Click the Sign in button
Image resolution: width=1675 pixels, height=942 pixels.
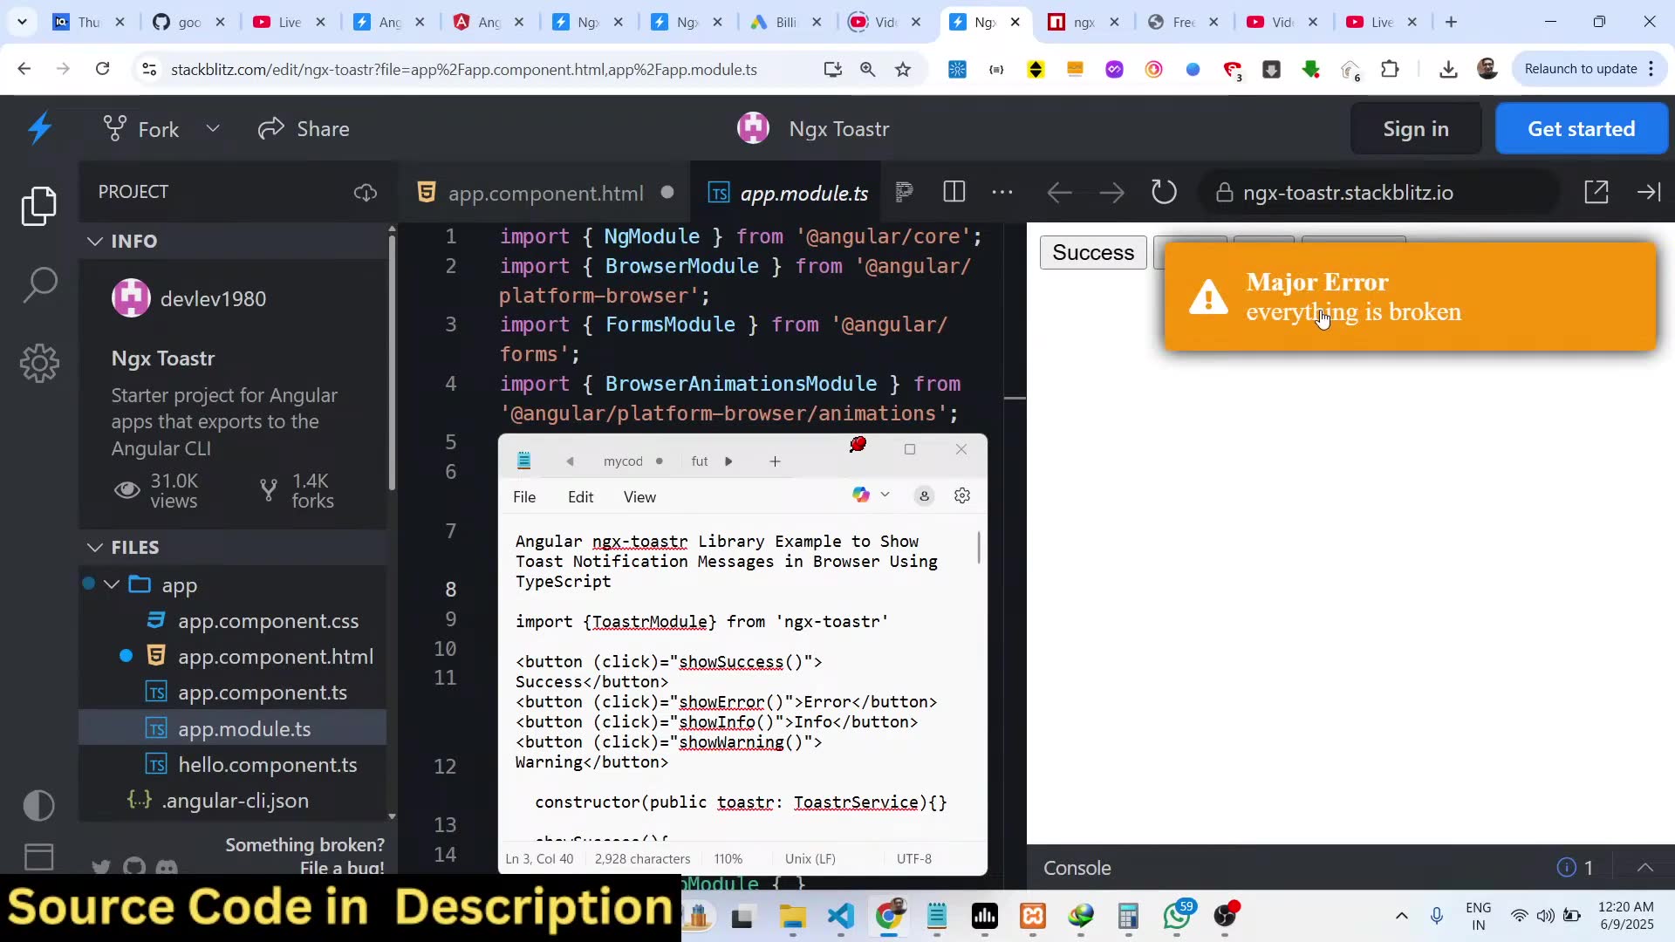pos(1416,129)
